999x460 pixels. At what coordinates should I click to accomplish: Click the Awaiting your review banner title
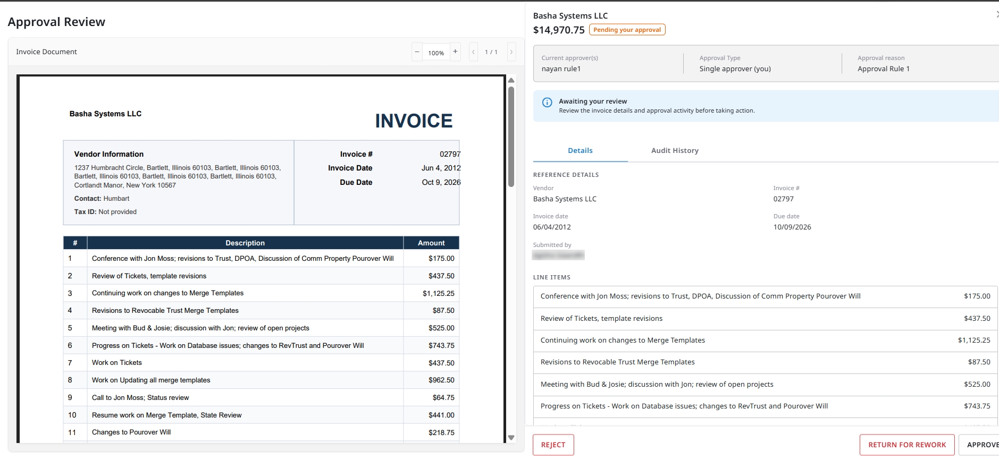(593, 101)
